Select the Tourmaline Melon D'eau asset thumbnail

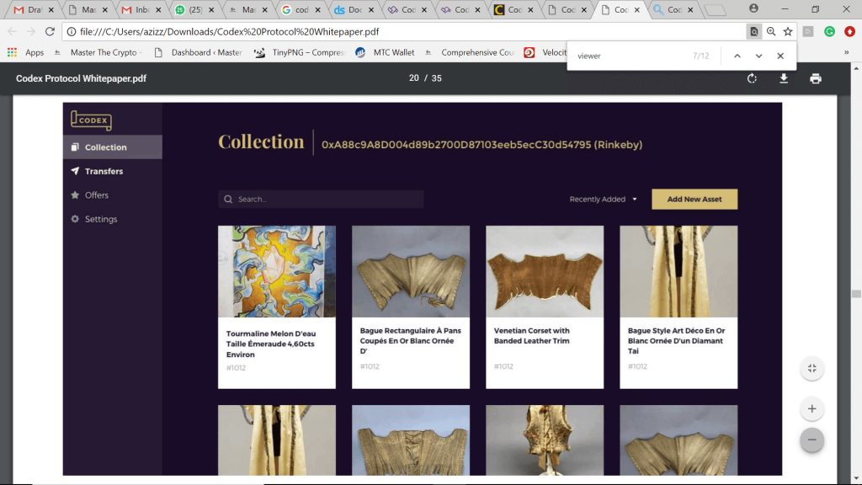click(x=276, y=271)
